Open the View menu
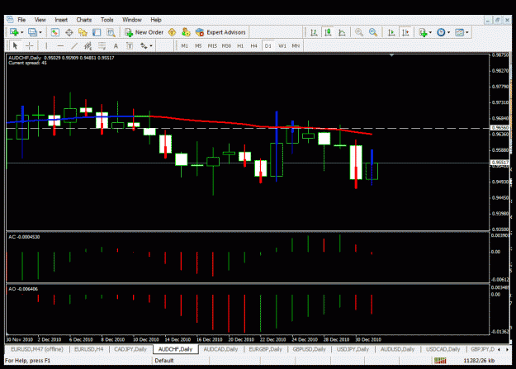516x369 pixels. [40, 20]
